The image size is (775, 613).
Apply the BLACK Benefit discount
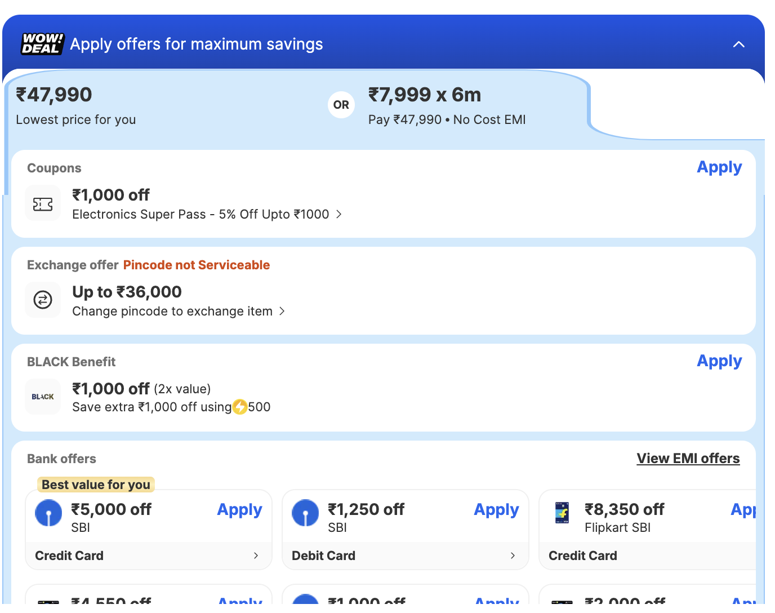click(x=719, y=361)
